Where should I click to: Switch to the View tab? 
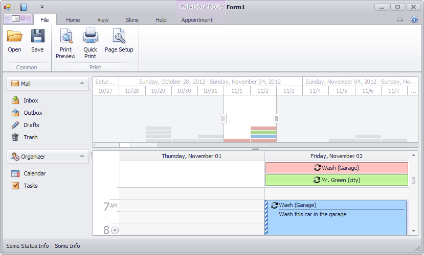[x=103, y=20]
